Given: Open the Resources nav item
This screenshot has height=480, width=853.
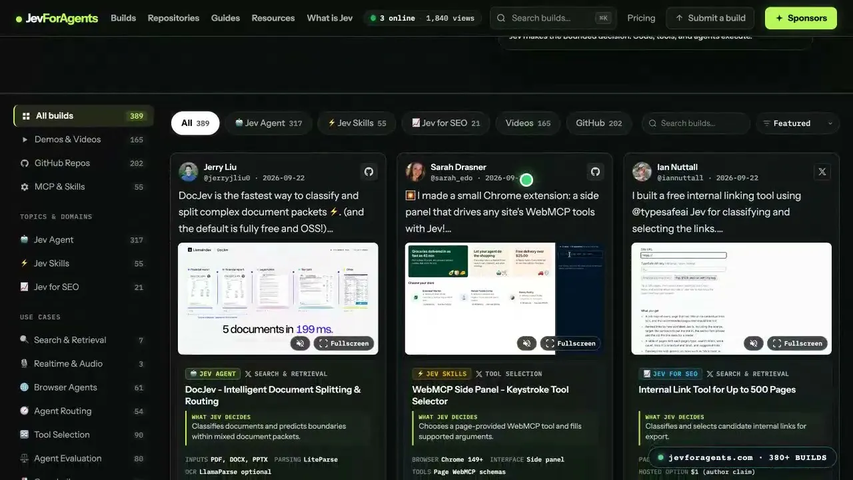Looking at the screenshot, I should tap(273, 18).
